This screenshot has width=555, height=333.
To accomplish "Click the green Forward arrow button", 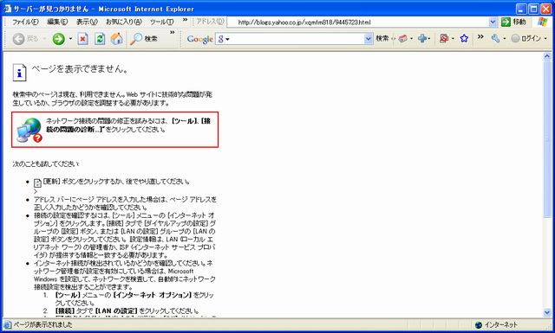I will [x=59, y=39].
